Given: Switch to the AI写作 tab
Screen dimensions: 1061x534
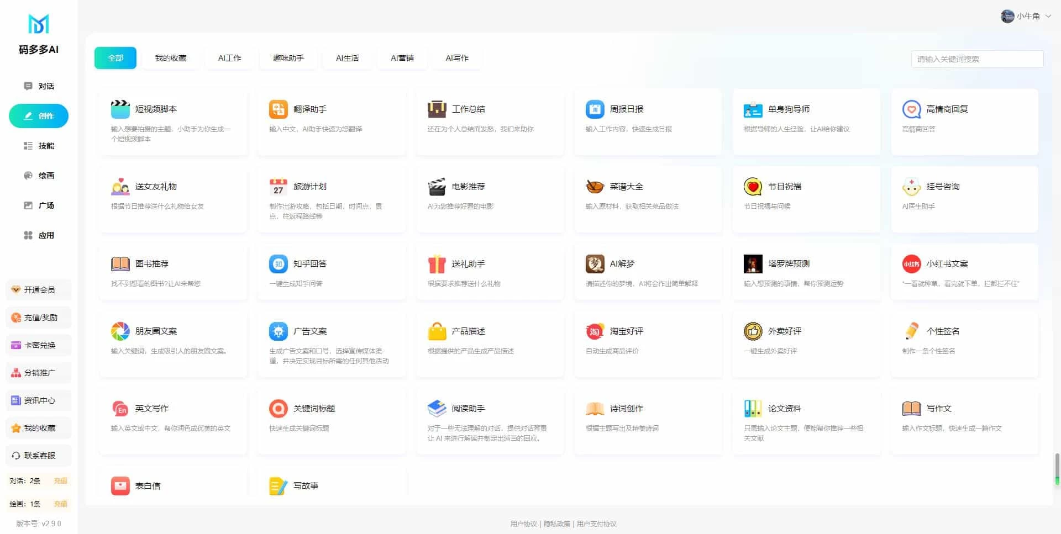Looking at the screenshot, I should point(457,58).
